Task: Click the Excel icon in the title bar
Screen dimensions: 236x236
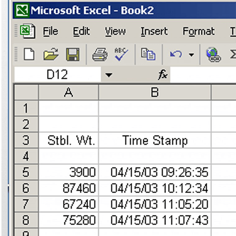Action: 22,10
